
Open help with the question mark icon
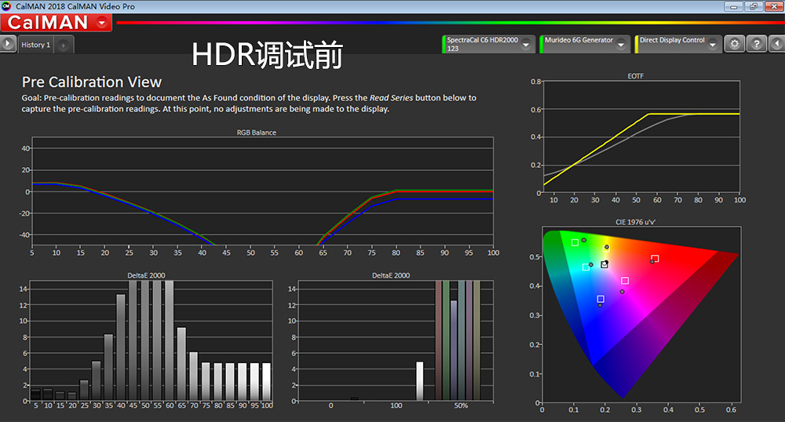click(x=757, y=44)
